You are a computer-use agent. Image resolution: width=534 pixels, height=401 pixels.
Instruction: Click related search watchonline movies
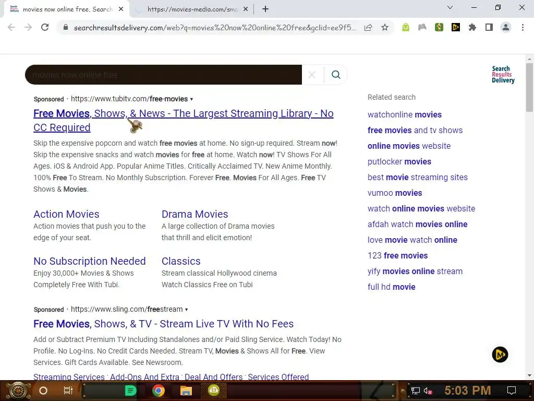[405, 114]
